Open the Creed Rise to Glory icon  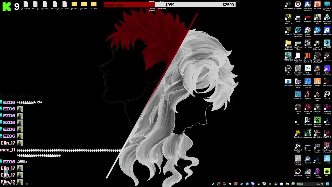tap(298, 45)
